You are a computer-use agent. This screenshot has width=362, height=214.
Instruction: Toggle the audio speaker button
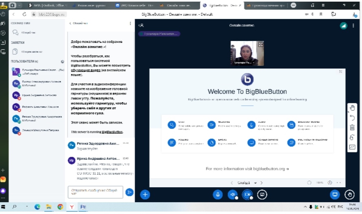tap(233, 195)
